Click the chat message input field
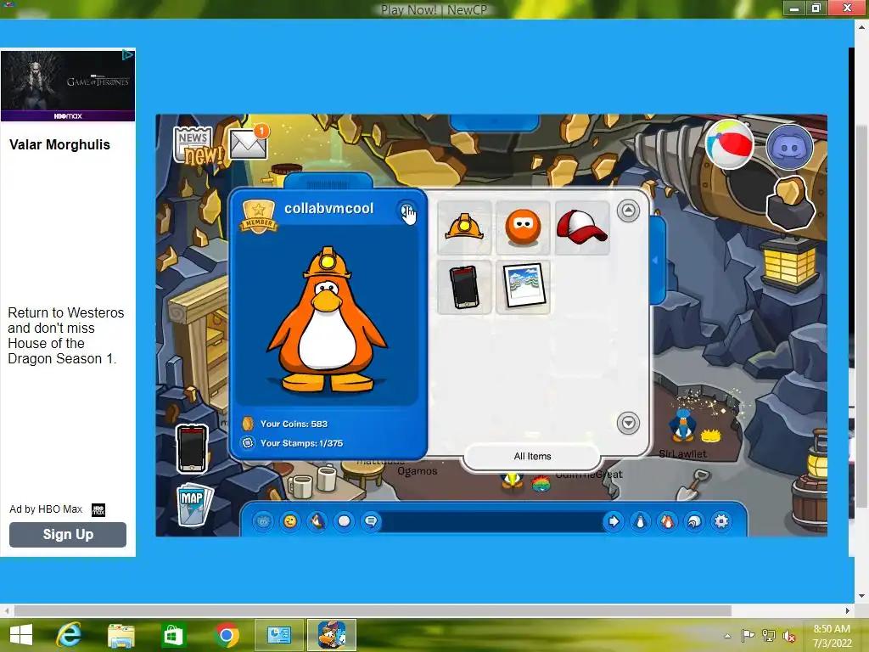Screen dimensions: 869x652 (x=492, y=521)
